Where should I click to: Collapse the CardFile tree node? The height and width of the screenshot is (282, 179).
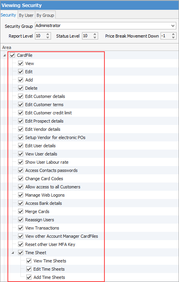click(4, 56)
